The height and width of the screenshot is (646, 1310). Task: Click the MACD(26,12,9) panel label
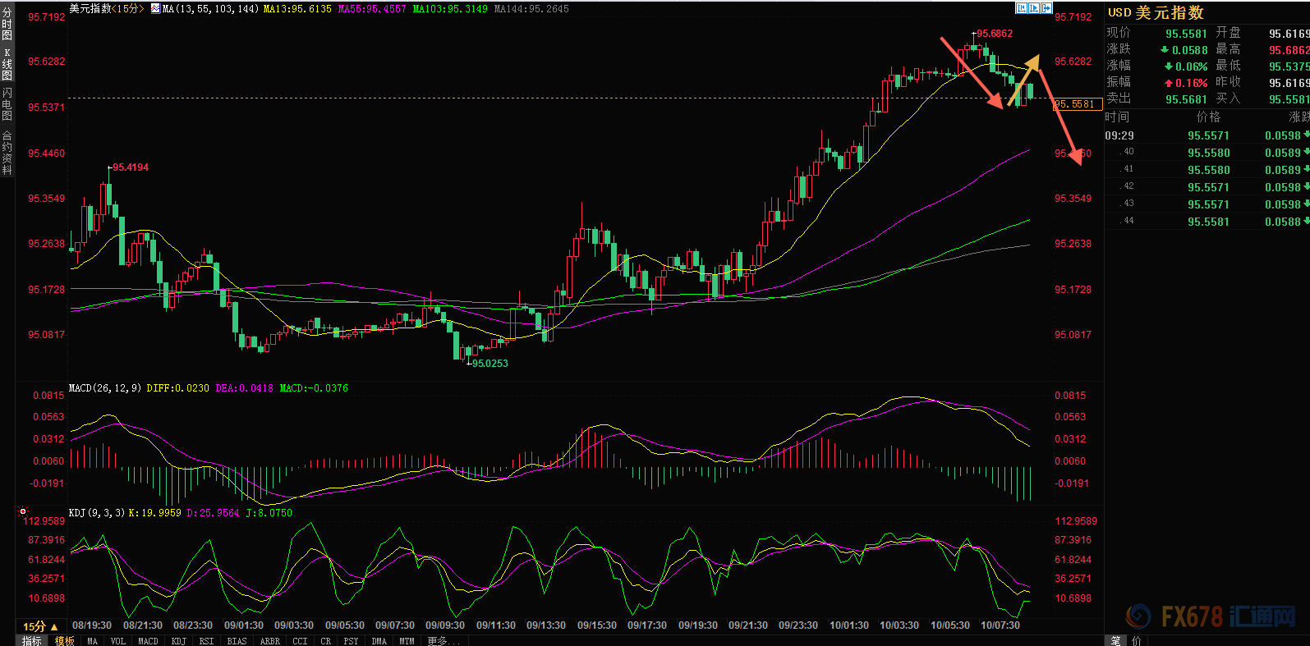pos(105,388)
